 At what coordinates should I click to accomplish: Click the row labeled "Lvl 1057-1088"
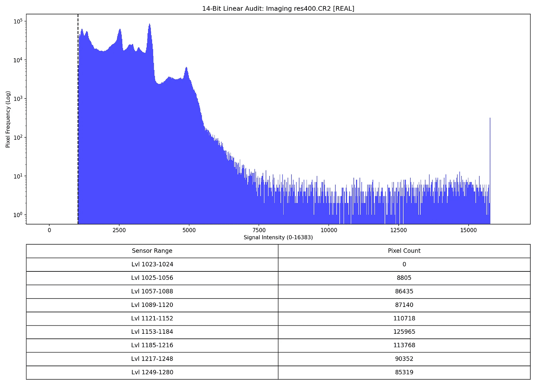pyautogui.click(x=152, y=291)
